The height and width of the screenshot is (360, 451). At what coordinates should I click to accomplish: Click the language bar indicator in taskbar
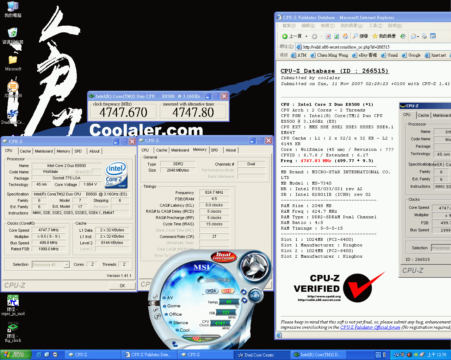378,355
